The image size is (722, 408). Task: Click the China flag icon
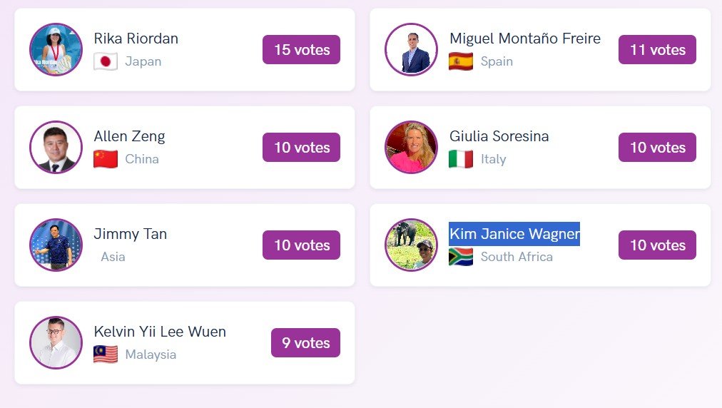pos(106,159)
